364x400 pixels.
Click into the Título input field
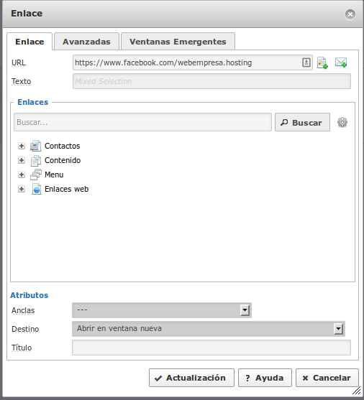[211, 348]
